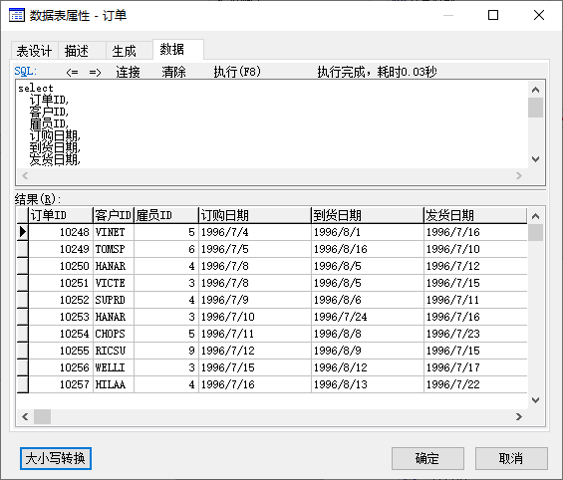Click the SQL editor scroll-up arrow
Screen dimensions: 563x480
pyautogui.click(x=535, y=90)
